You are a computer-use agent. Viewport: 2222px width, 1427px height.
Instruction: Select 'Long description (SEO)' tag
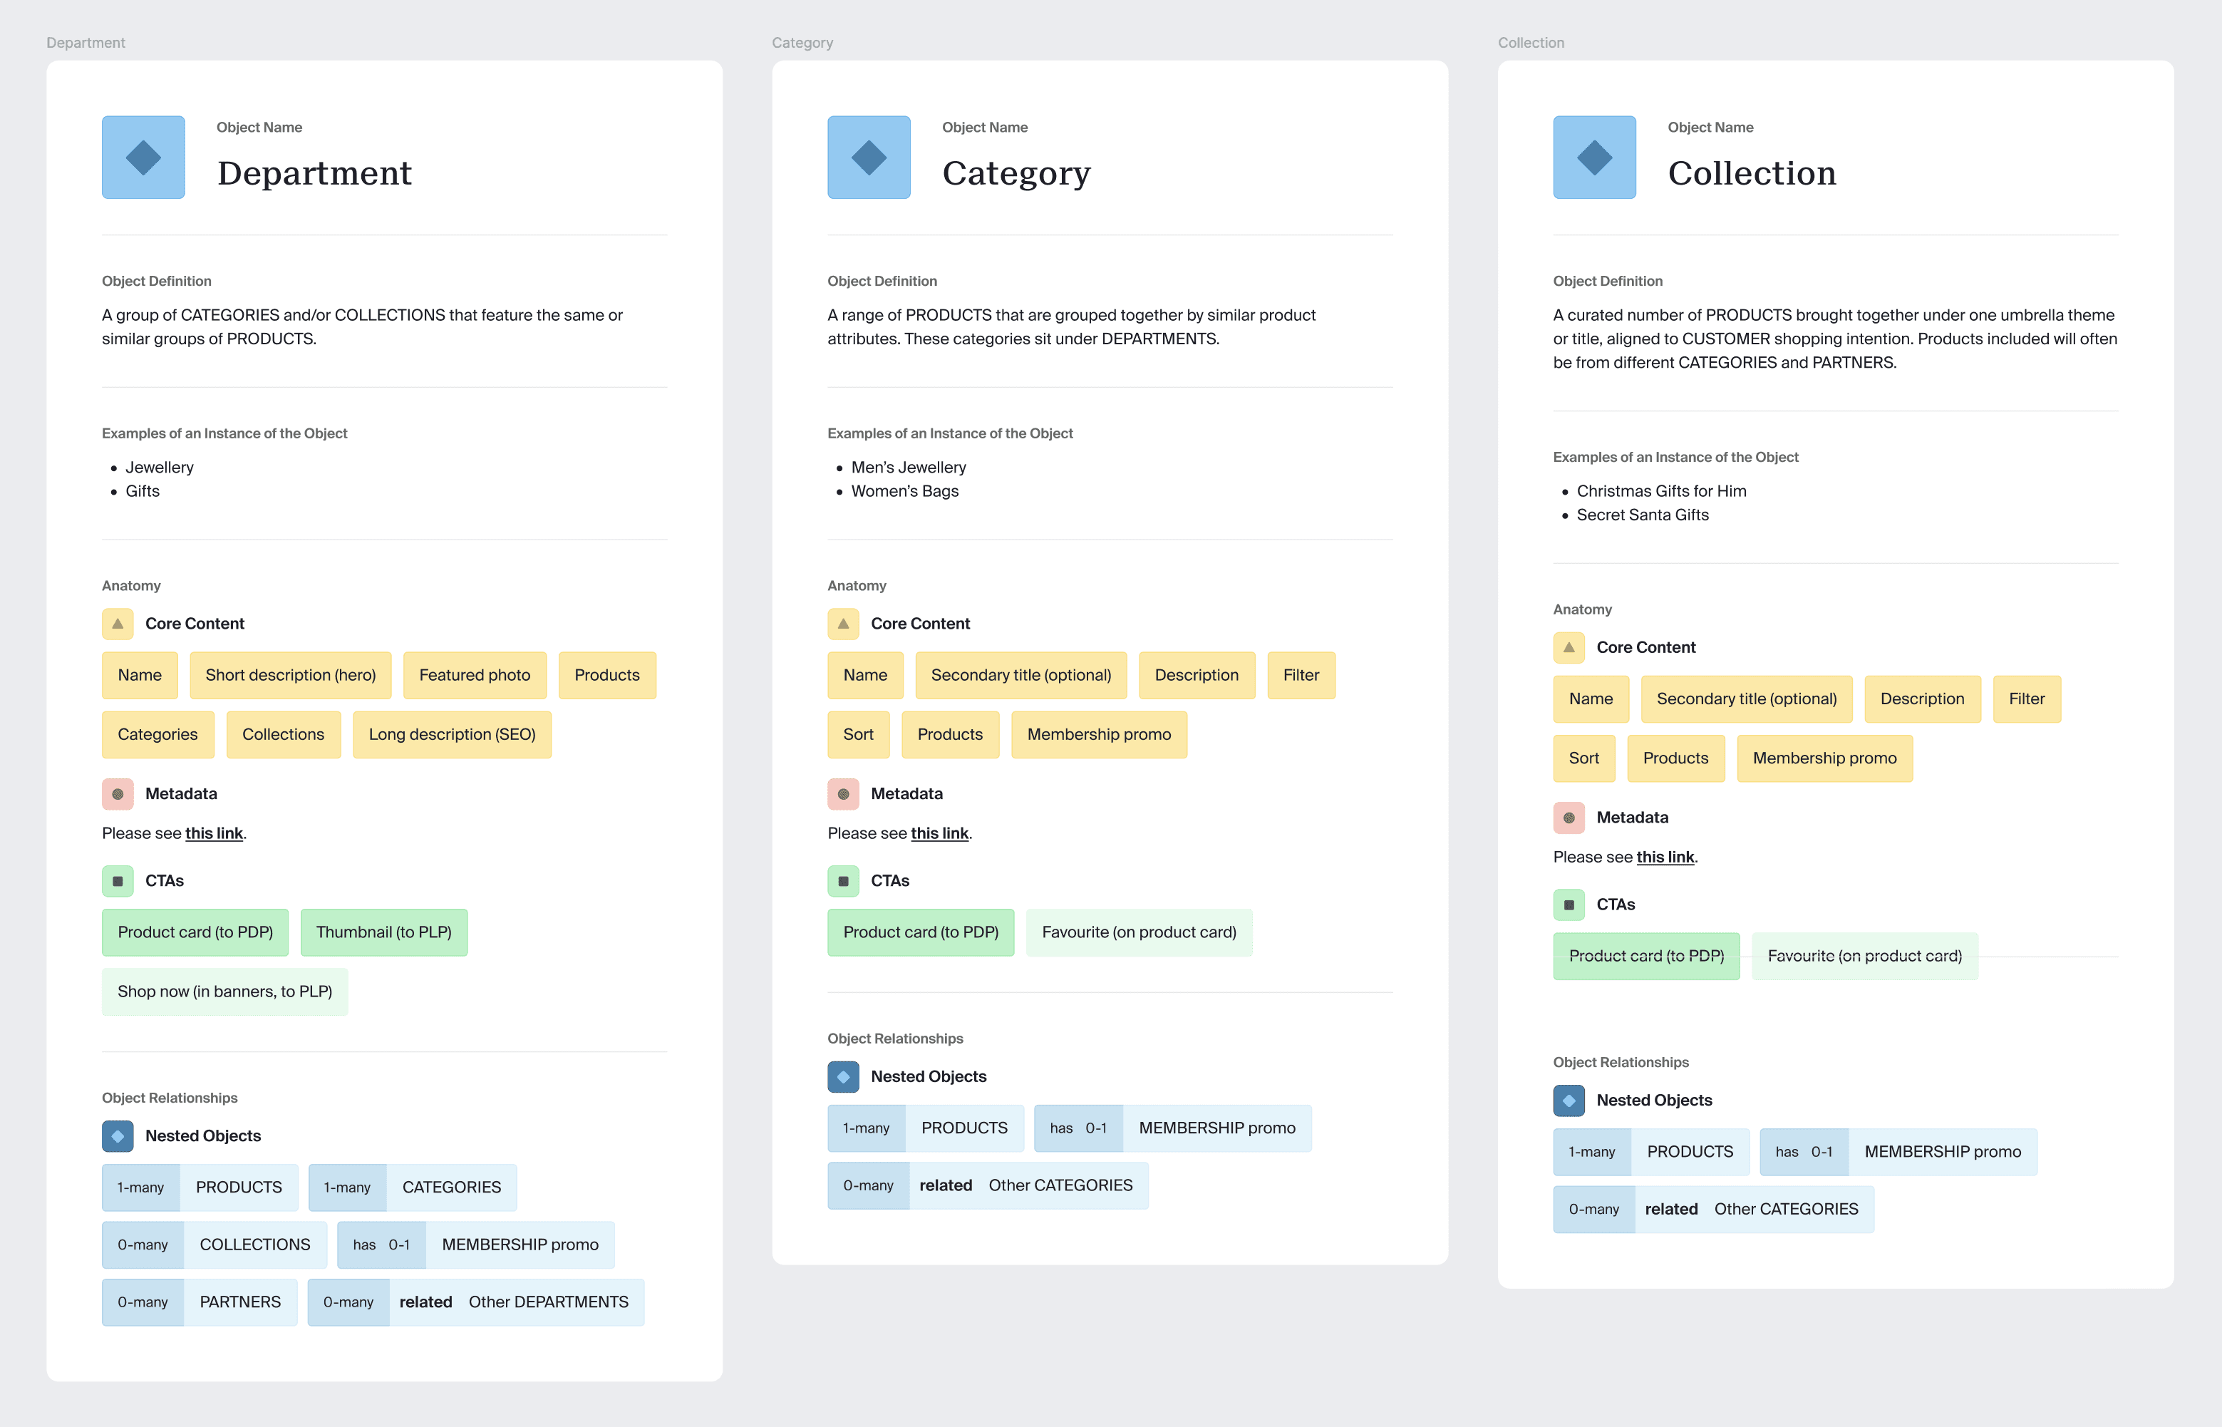(x=452, y=735)
